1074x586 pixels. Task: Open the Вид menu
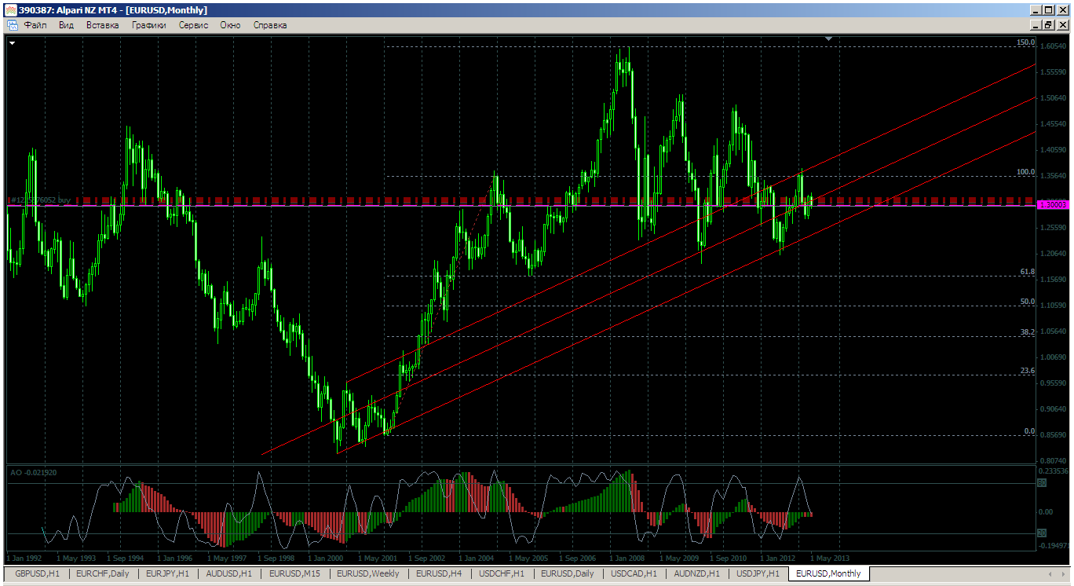pyautogui.click(x=66, y=25)
